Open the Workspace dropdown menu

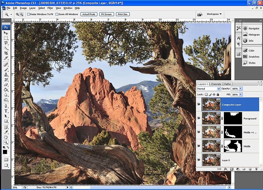[214, 14]
